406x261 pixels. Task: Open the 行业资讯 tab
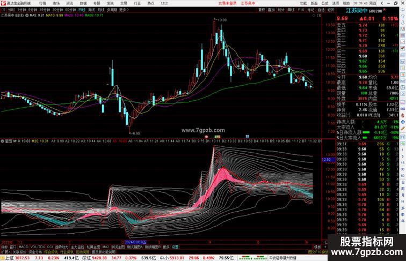coord(67,252)
